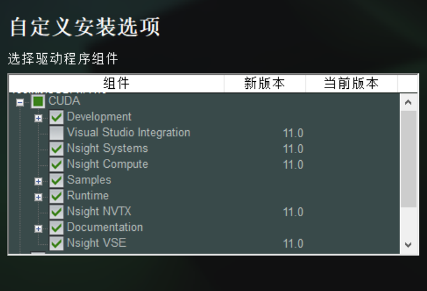
Task: Uncheck Nsight Compute checkbox
Action: [x=57, y=165]
